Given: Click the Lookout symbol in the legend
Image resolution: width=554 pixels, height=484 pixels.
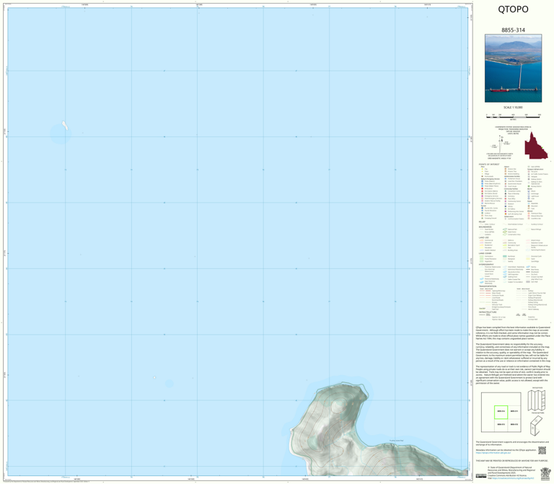Looking at the screenshot, I should coord(483,213).
